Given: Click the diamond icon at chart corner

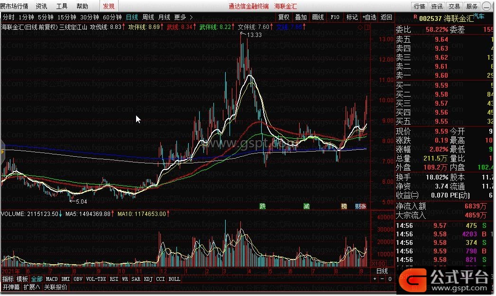Looking at the screenshot, I should (x=360, y=27).
